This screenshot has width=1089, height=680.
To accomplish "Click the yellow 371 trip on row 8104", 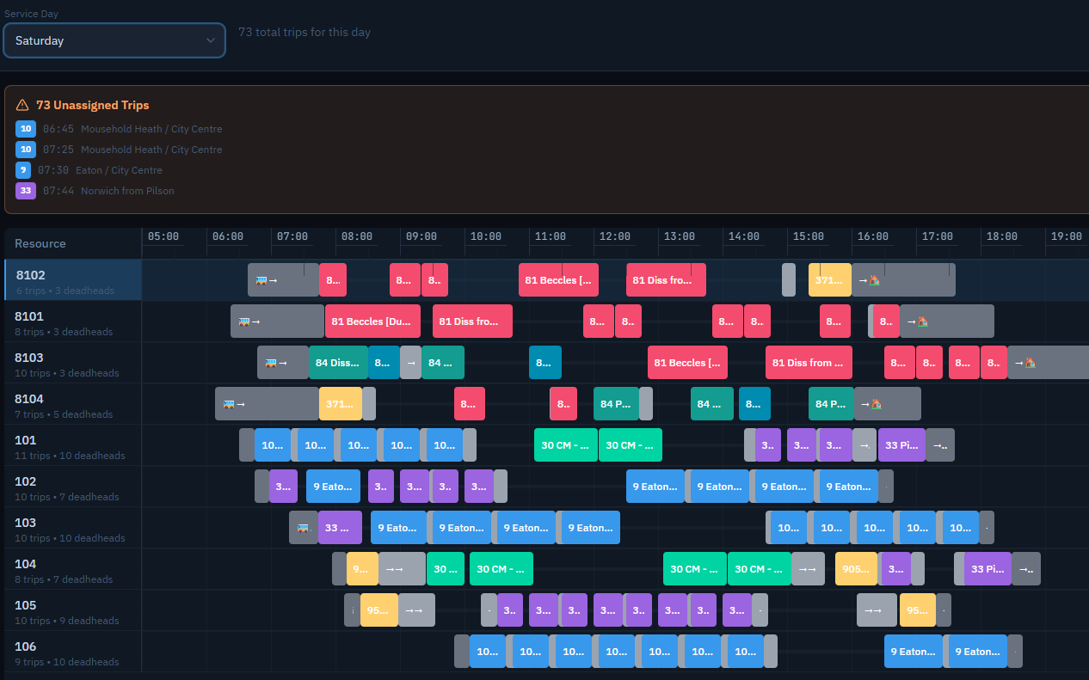I will pos(340,404).
